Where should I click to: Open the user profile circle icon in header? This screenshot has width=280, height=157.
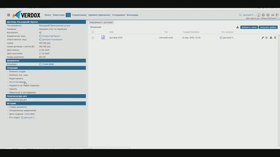259,15
